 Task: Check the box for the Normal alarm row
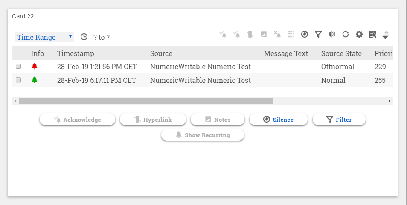tap(18, 80)
